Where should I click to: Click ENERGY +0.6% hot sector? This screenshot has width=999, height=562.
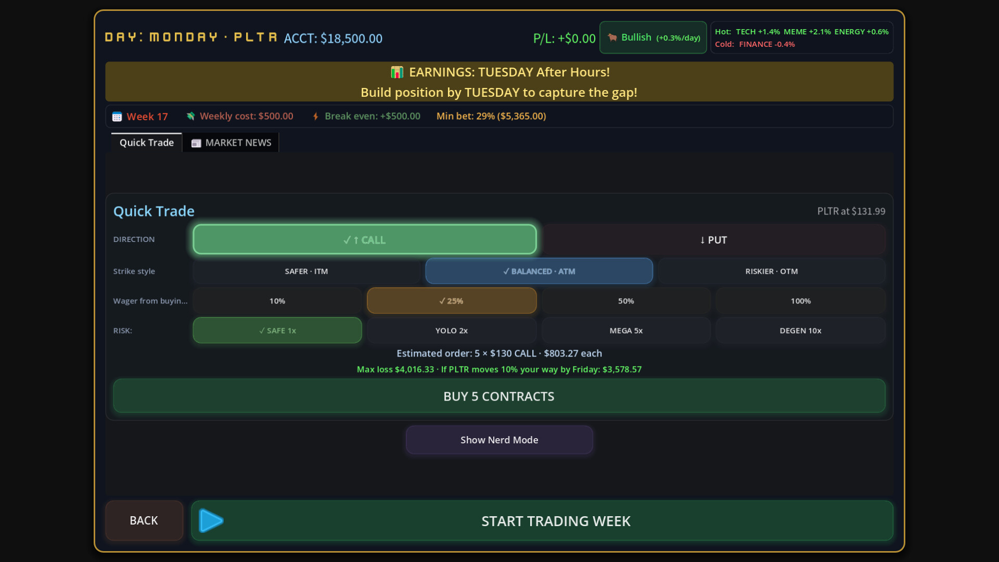click(x=861, y=32)
